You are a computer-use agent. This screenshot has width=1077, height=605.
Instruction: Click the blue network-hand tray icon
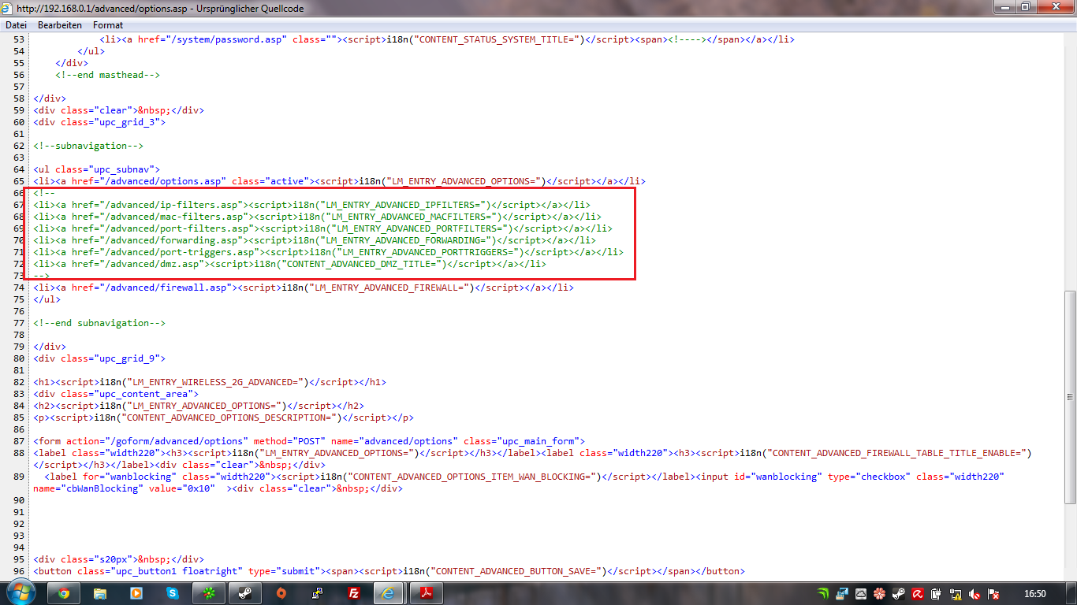pyautogui.click(x=842, y=594)
